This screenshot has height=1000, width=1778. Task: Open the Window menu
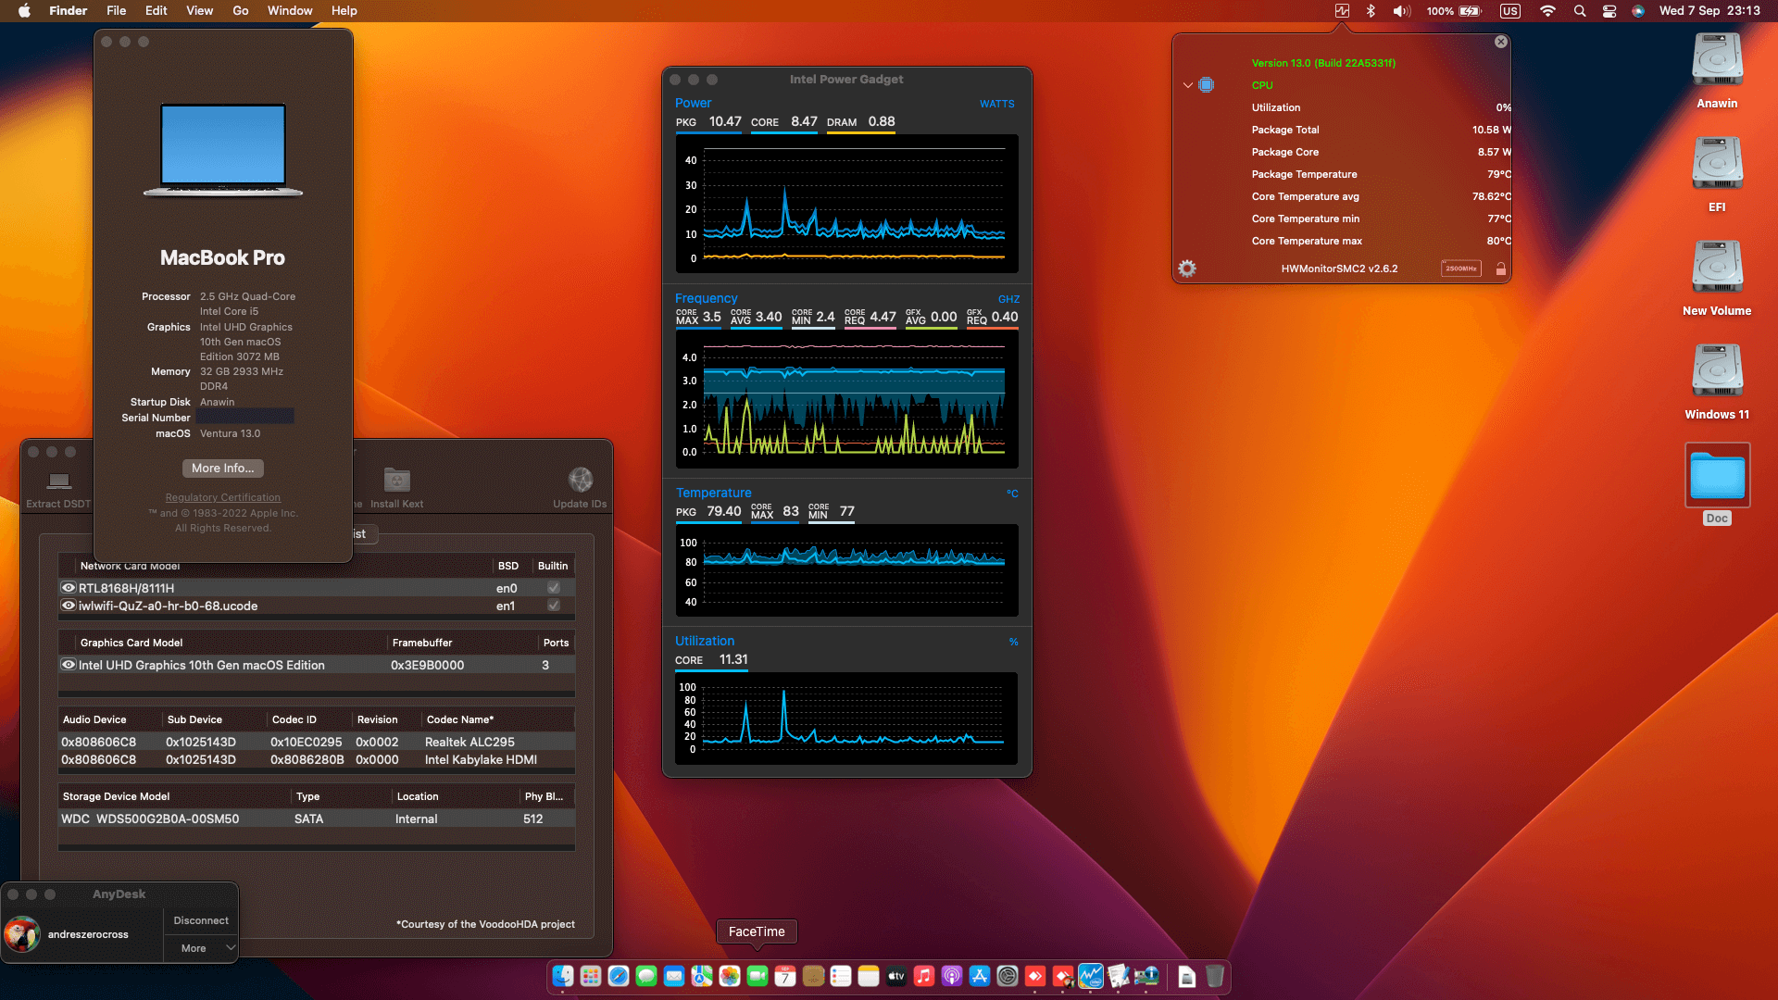point(290,11)
